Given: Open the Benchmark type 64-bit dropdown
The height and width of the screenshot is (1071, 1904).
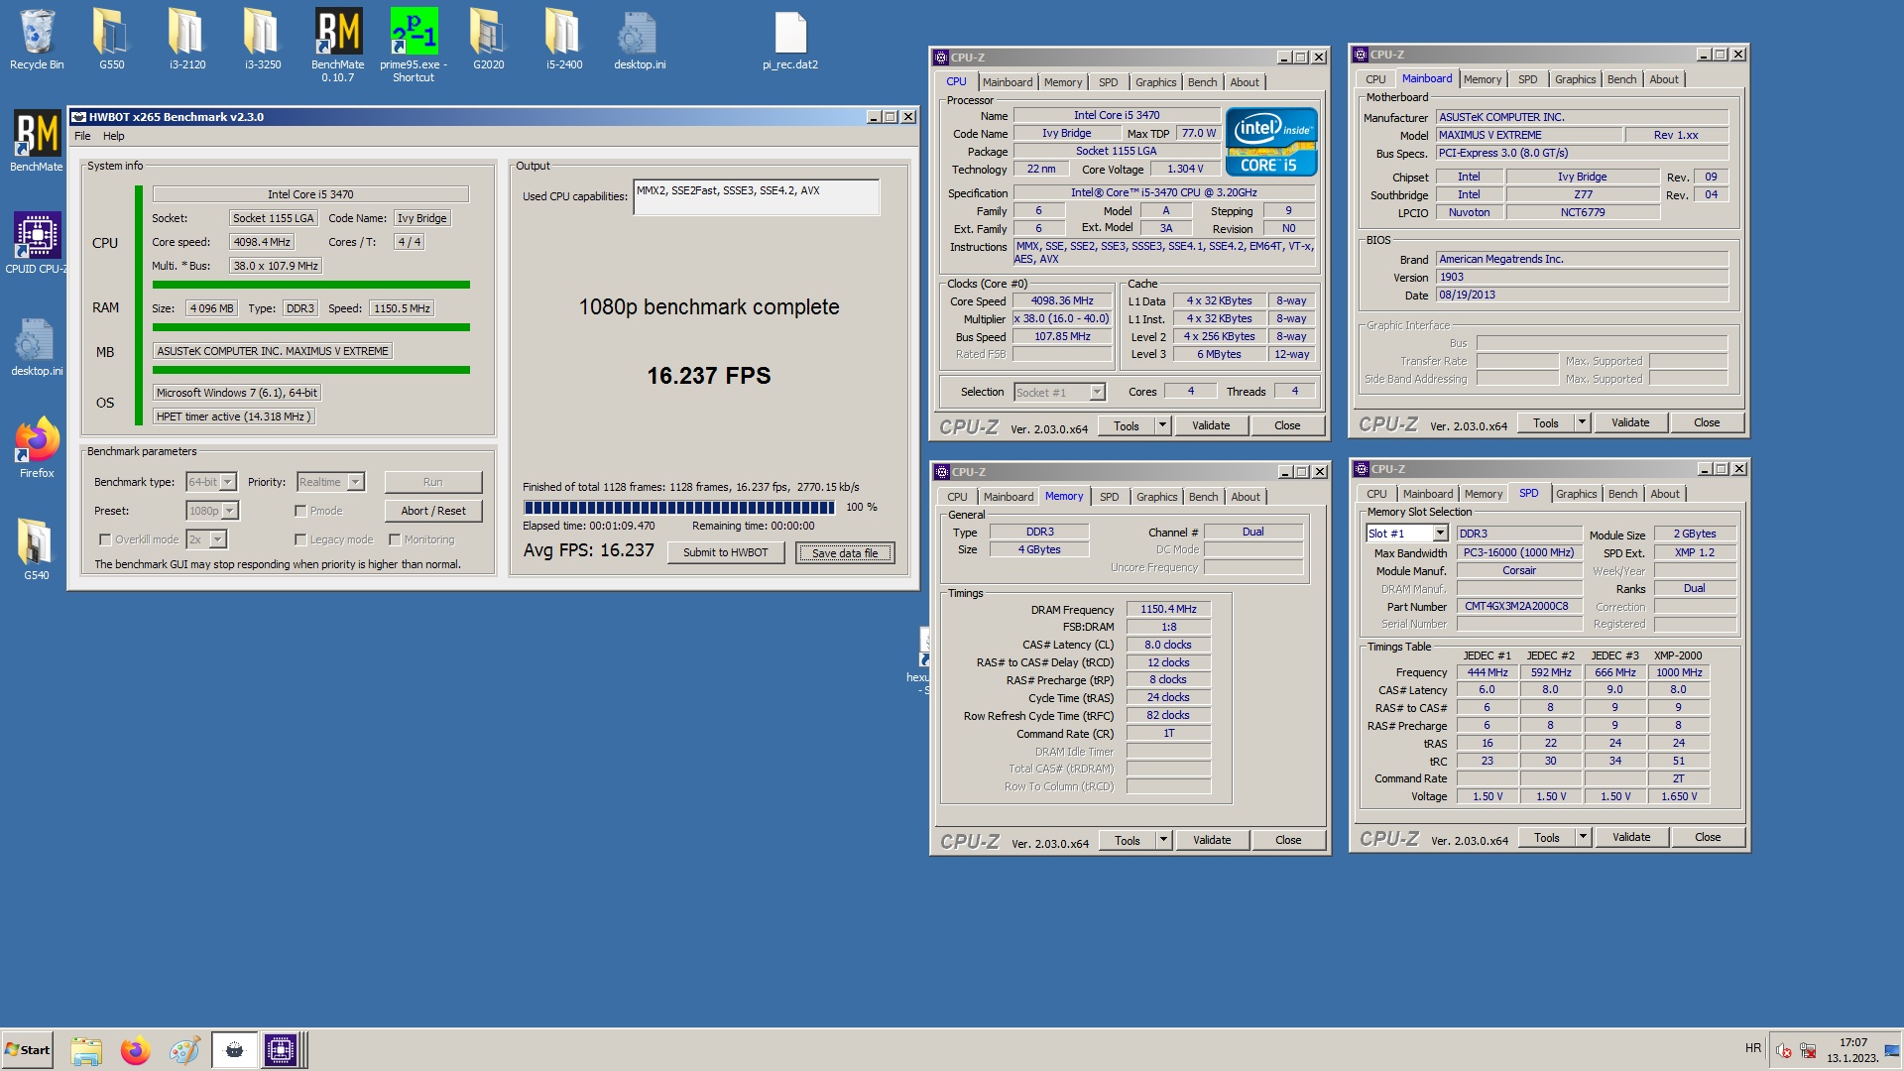Looking at the screenshot, I should (x=211, y=482).
